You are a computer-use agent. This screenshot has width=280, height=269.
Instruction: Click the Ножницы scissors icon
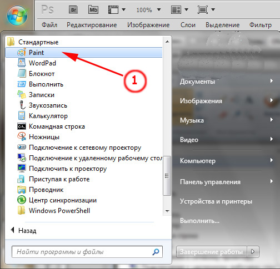pyautogui.click(x=22, y=136)
